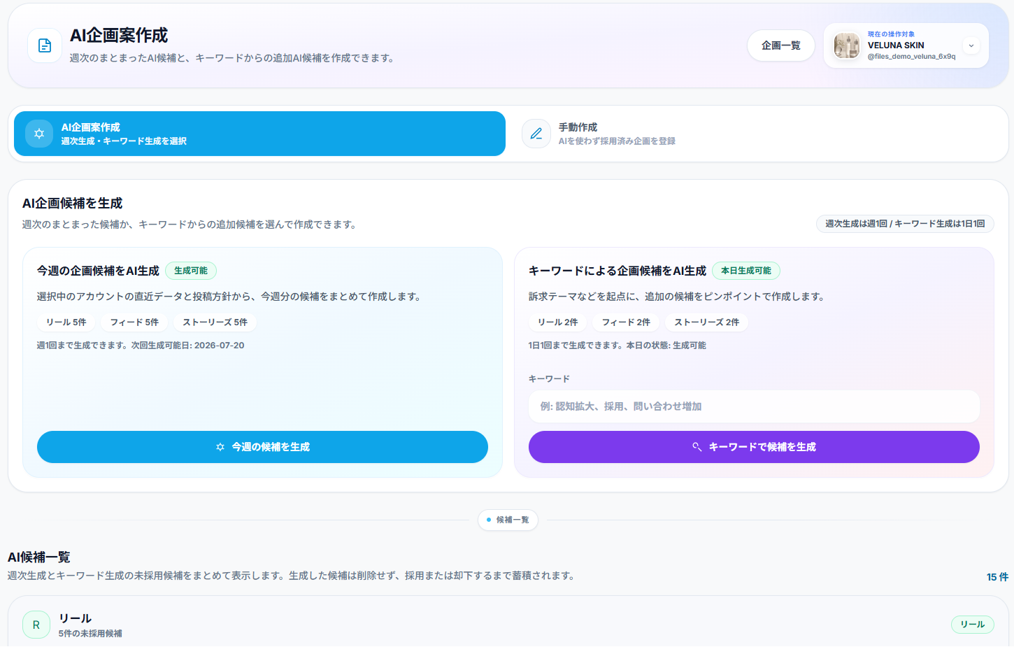The image size is (1014, 647).
Task: Click the リール 5件 chip
Action: (66, 322)
